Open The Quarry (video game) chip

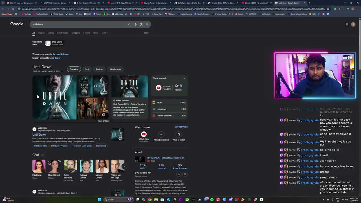82,146
